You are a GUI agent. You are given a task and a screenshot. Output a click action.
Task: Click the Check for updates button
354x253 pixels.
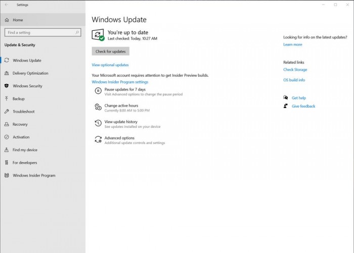pos(110,51)
